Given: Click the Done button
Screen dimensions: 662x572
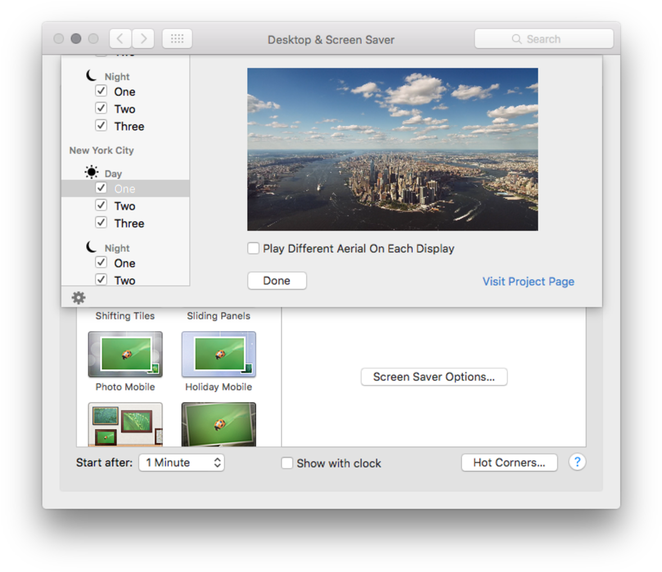Looking at the screenshot, I should (x=277, y=280).
